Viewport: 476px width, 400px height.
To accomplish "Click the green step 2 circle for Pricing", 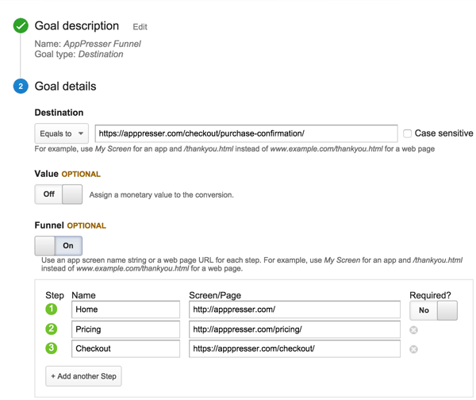I will pos(52,329).
